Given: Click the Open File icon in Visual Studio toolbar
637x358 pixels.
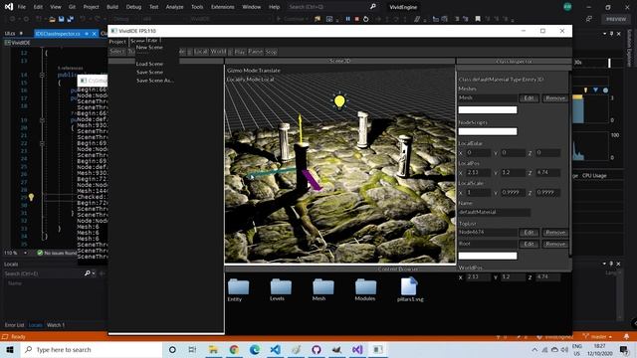Looking at the screenshot, I should click(x=52, y=19).
